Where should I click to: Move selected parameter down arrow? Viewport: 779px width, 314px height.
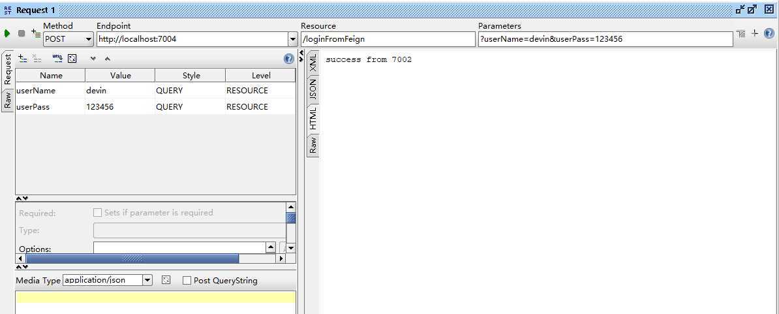pos(93,59)
